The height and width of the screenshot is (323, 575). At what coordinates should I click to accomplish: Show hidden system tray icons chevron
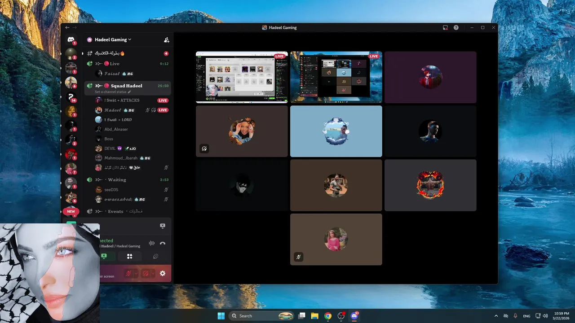click(496, 316)
